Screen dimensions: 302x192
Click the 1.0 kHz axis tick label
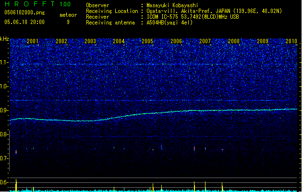4,87
